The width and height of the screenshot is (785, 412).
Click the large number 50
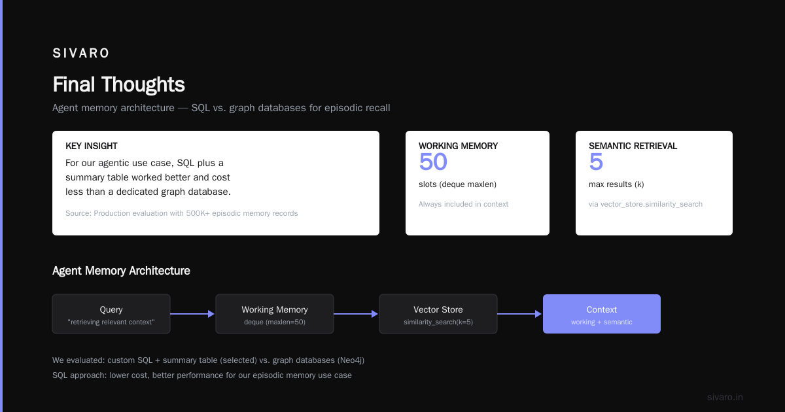click(433, 162)
